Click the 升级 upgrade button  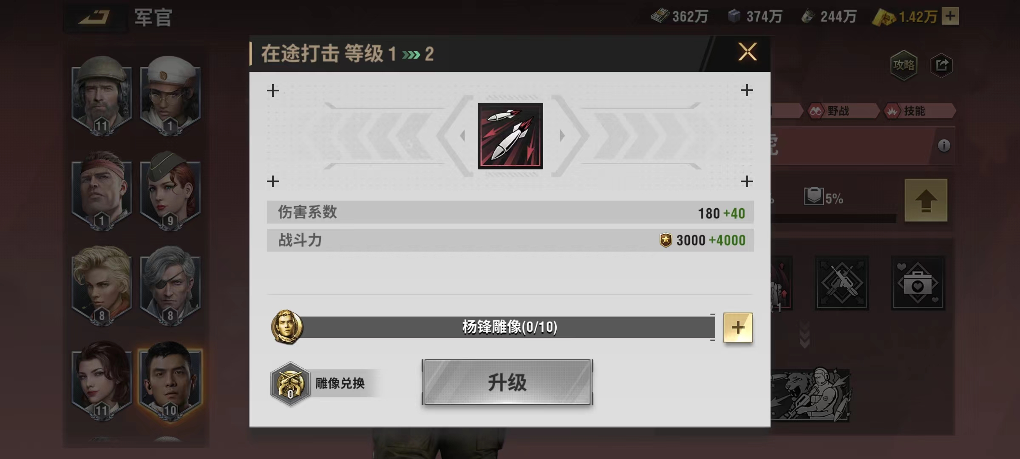[x=507, y=382]
